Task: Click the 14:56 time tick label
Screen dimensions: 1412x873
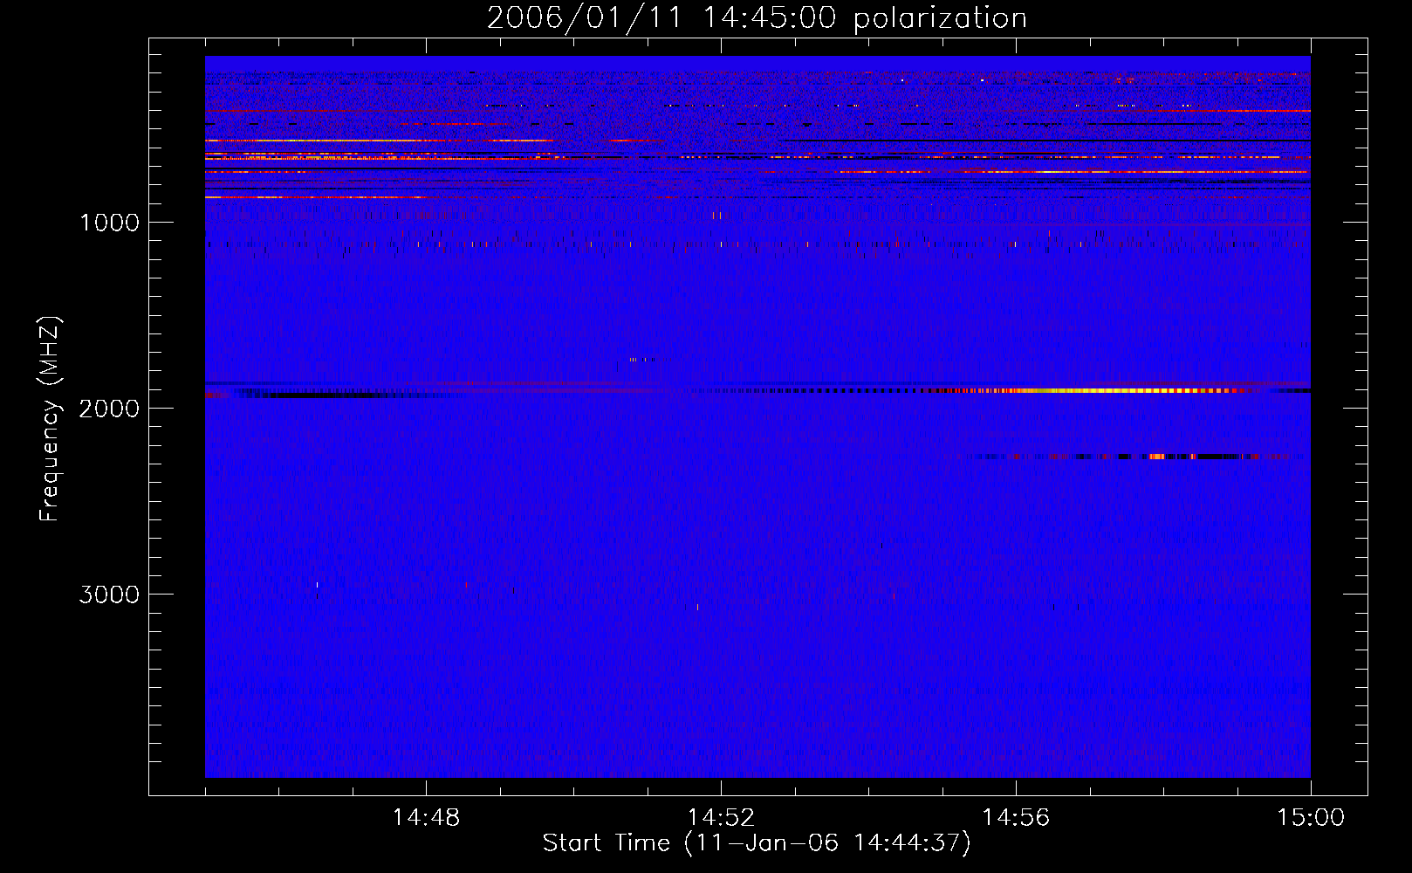Action: pyautogui.click(x=1016, y=818)
